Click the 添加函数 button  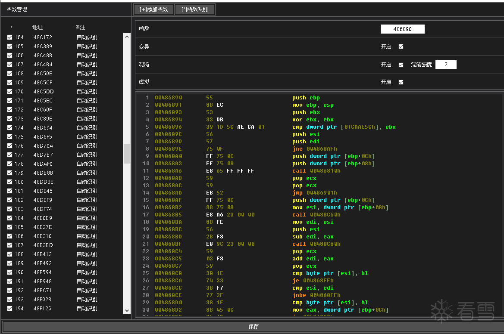pyautogui.click(x=154, y=9)
